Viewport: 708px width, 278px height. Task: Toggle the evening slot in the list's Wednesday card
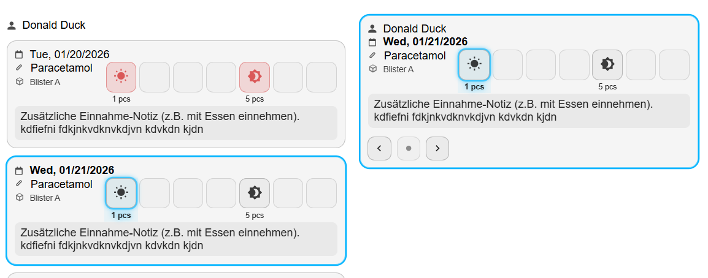[x=254, y=193]
